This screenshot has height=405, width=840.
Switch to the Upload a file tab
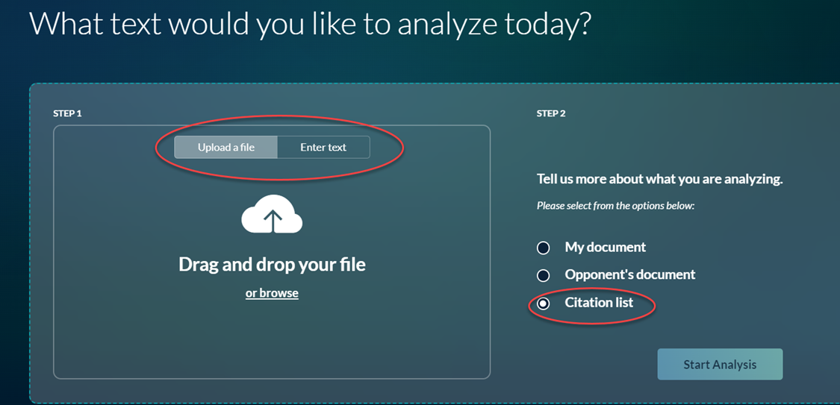[x=226, y=147]
